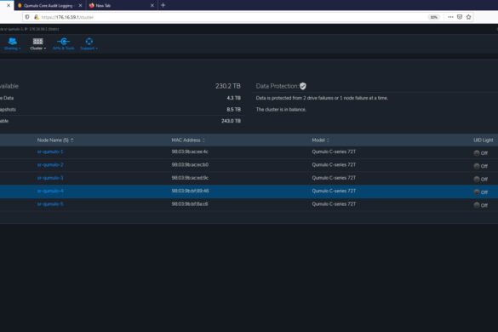Click the 8.5 TB snapshots value
Screen dimensions: 498x332
tap(234, 109)
